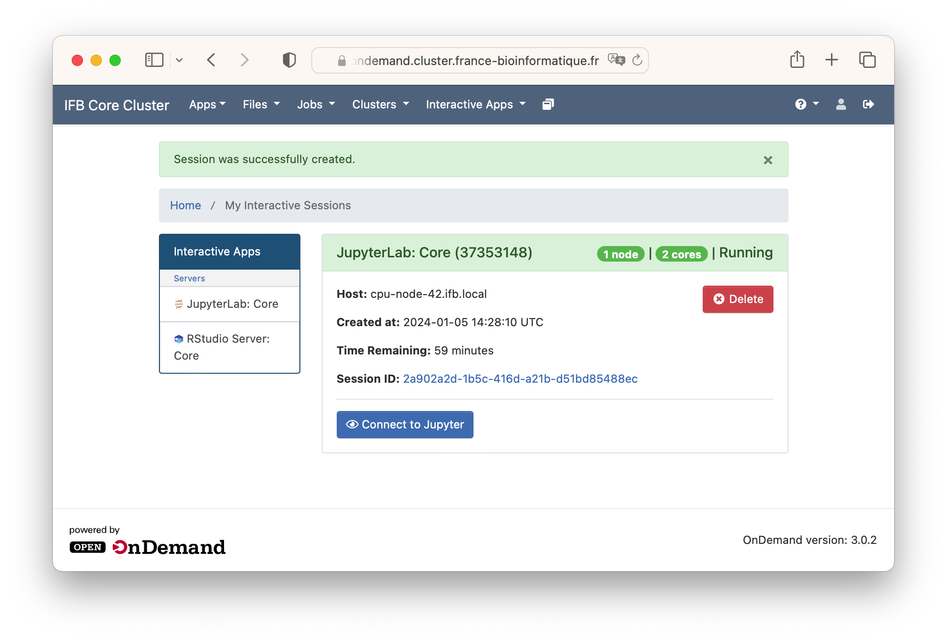This screenshot has width=947, height=641.
Task: Reload the page
Action: [x=637, y=60]
